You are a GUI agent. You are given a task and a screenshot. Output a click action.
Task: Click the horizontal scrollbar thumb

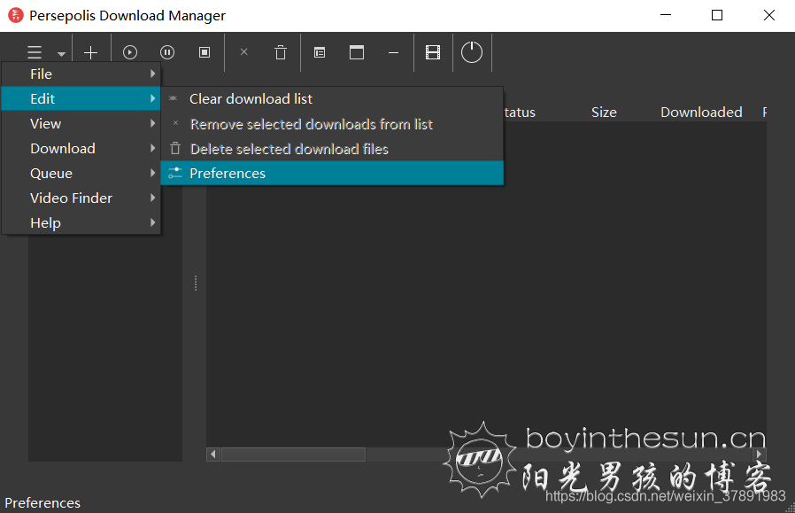tap(294, 455)
